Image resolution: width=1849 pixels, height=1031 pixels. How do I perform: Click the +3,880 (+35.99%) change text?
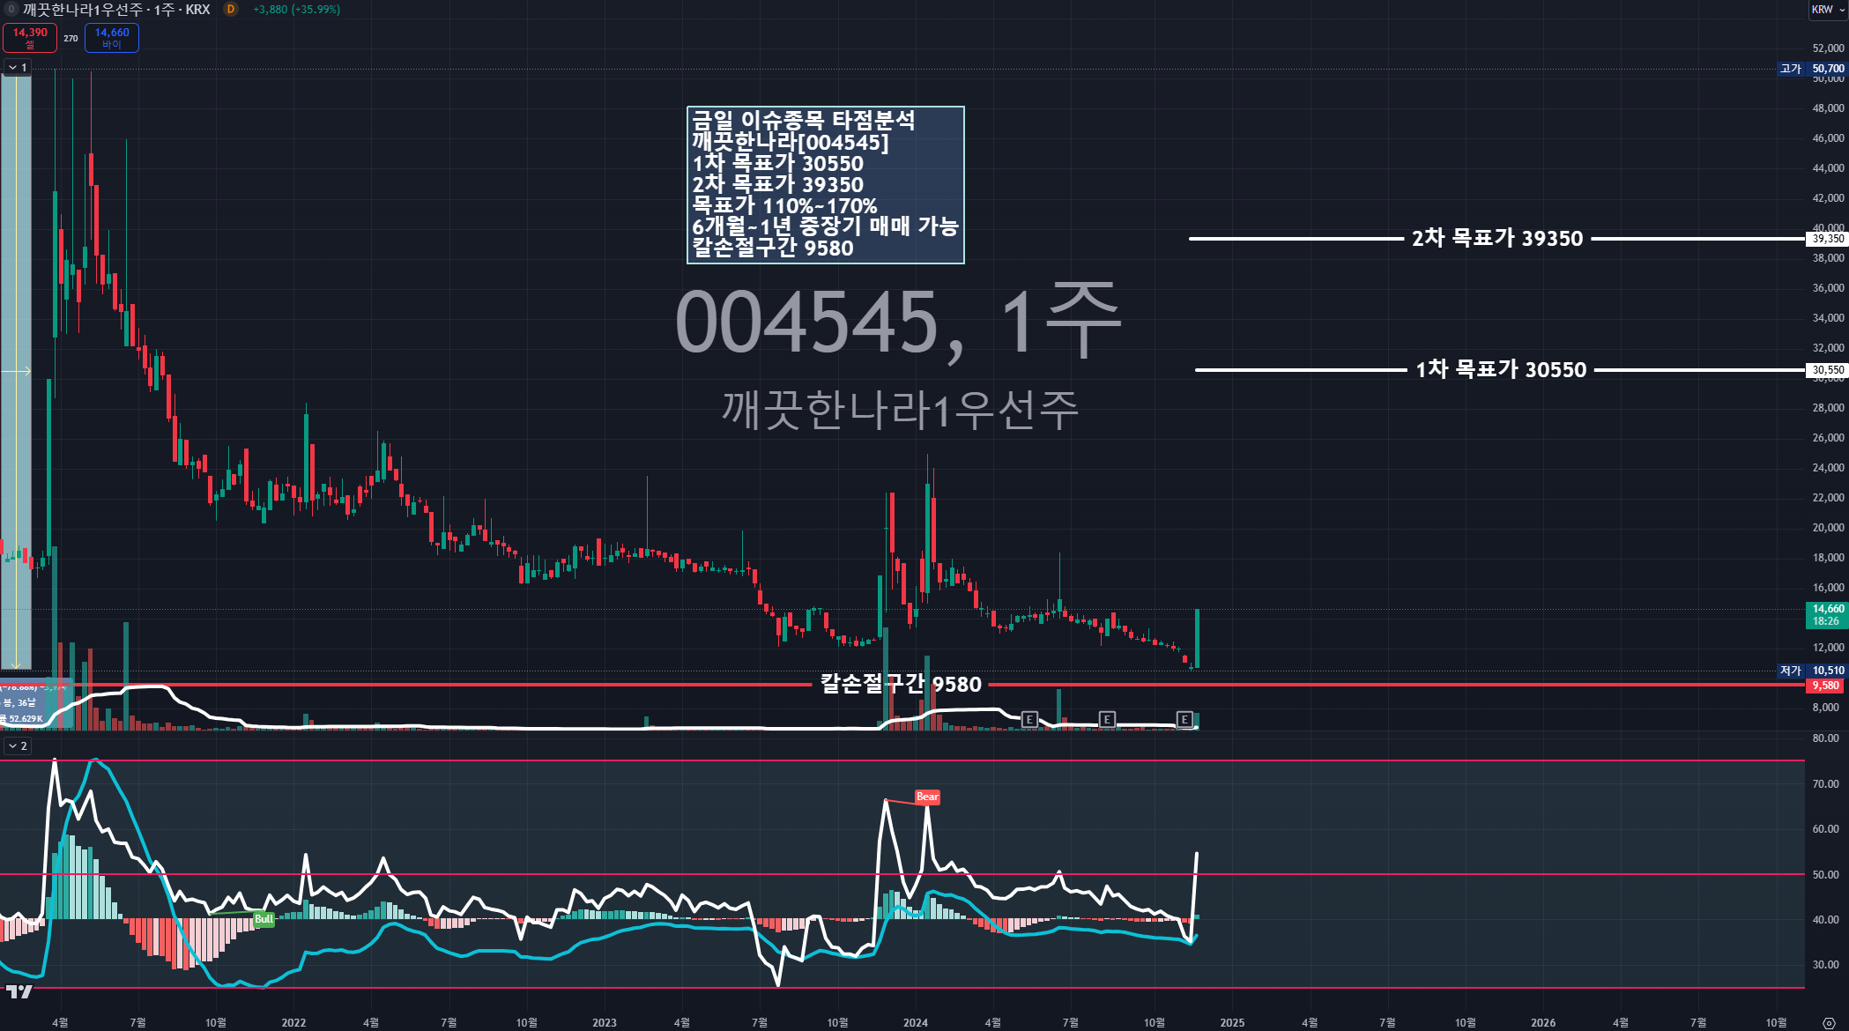pyautogui.click(x=296, y=10)
